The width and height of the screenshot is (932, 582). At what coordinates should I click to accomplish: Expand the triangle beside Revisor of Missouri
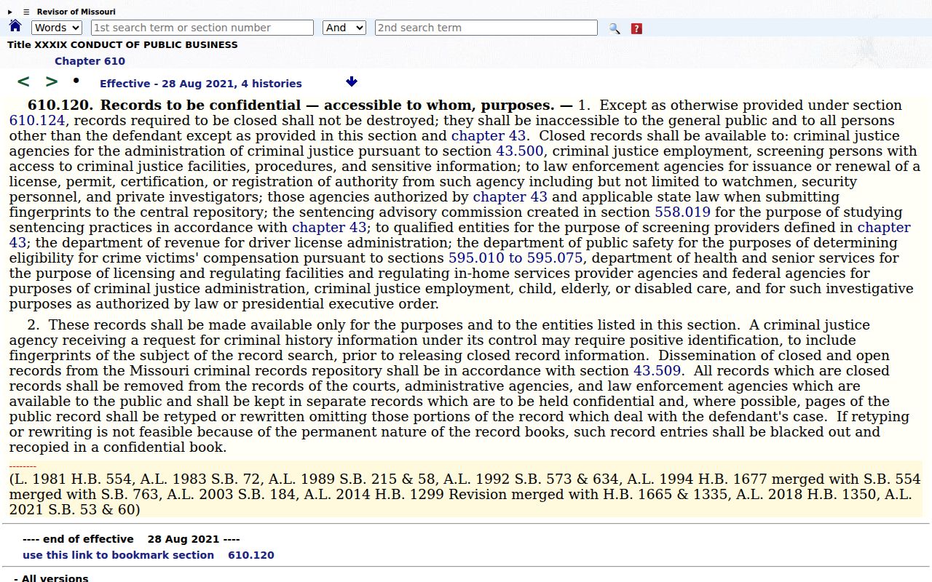click(x=10, y=12)
